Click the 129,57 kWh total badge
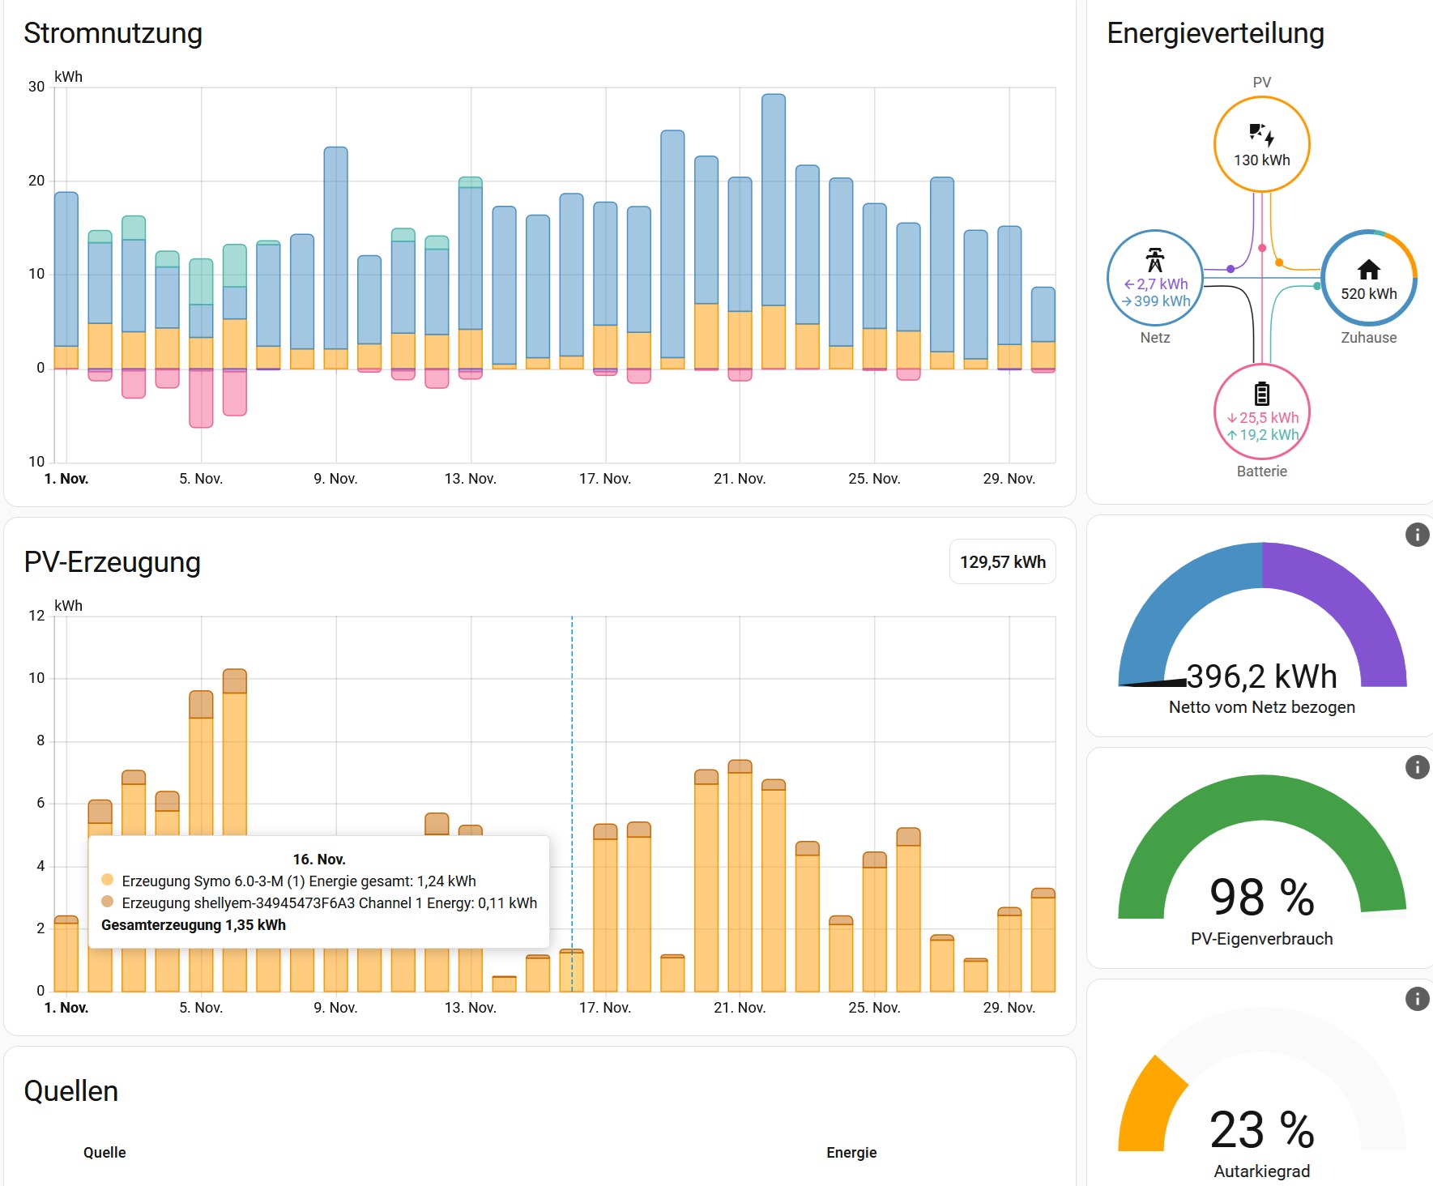This screenshot has width=1433, height=1186. click(1002, 561)
